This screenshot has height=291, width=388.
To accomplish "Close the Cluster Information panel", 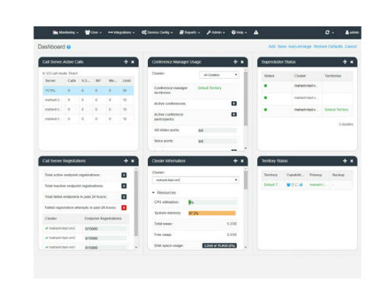I will tap(242, 161).
